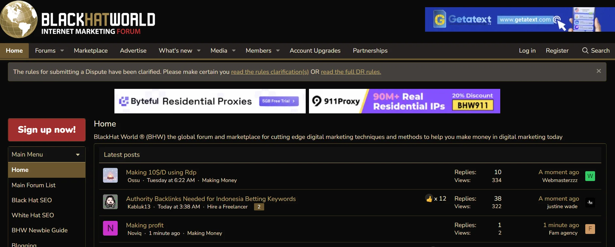Image resolution: width=615 pixels, height=247 pixels.
Task: Open the rules clarification(s) link
Action: coord(270,72)
